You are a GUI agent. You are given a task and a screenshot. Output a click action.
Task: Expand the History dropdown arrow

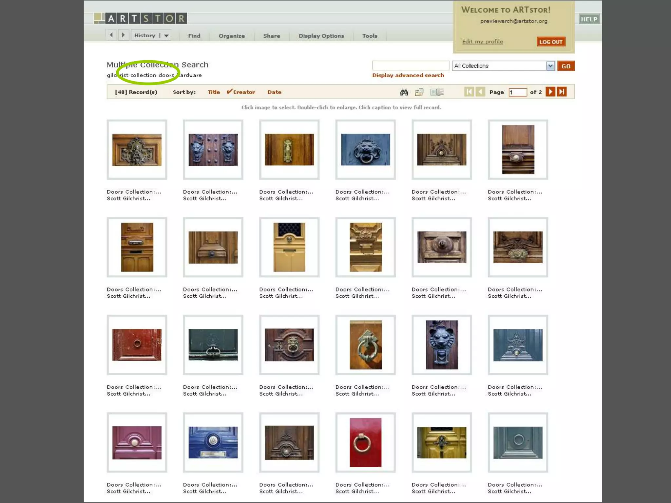[x=166, y=35]
